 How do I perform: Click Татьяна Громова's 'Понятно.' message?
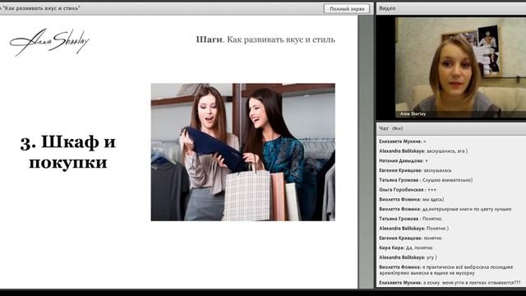[x=411, y=219]
